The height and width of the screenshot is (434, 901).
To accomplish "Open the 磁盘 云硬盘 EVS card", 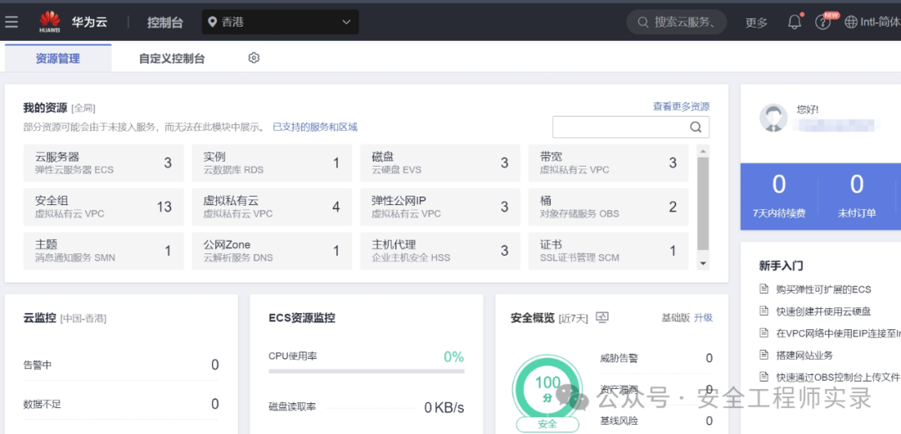I will 440,163.
